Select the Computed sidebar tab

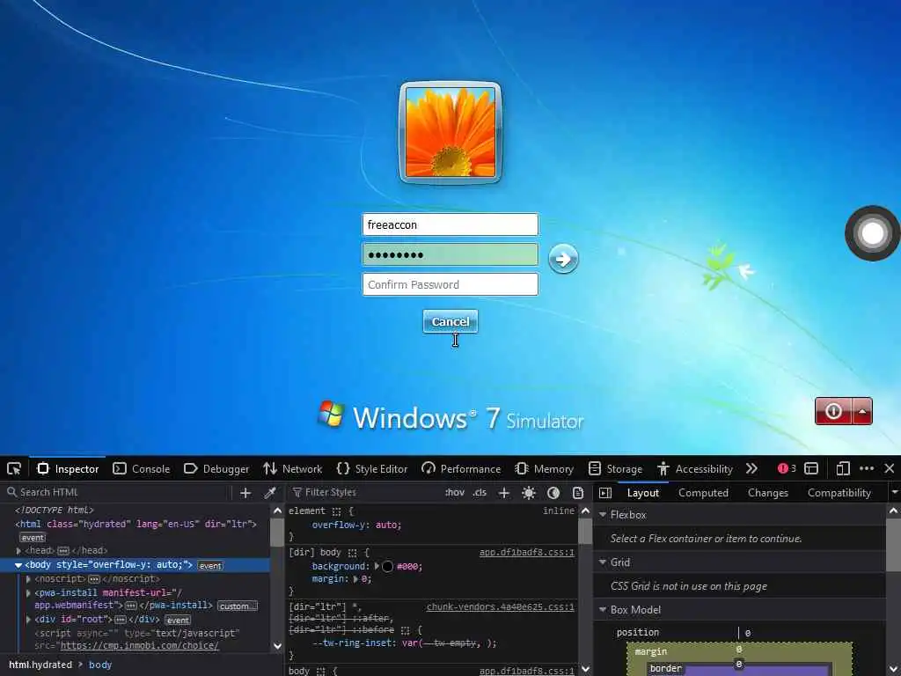[x=703, y=493]
